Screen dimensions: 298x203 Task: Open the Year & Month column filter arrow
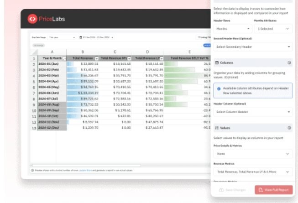point(64,59)
